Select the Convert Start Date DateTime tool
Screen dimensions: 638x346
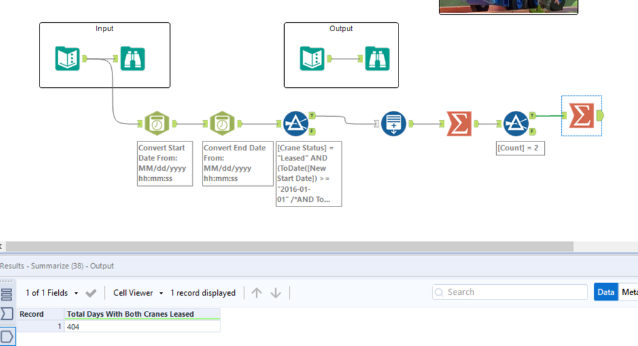click(x=157, y=124)
